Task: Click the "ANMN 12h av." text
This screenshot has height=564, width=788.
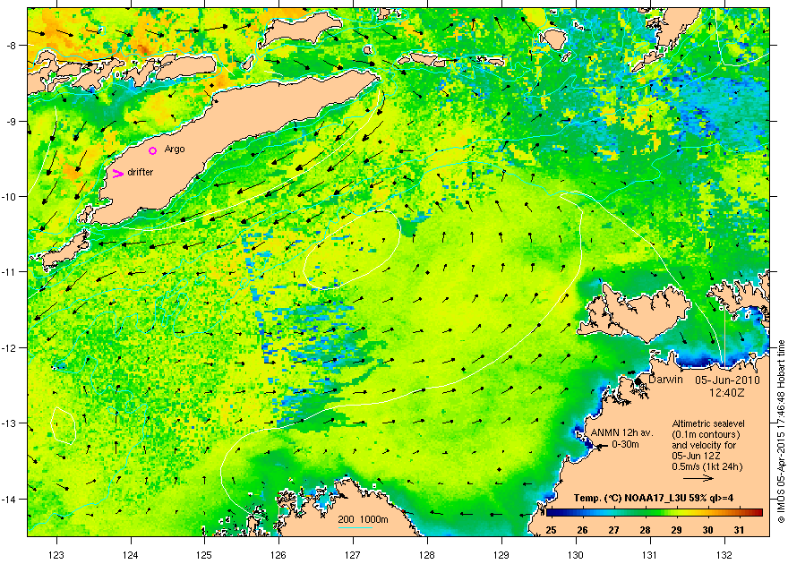Action: tap(621, 433)
